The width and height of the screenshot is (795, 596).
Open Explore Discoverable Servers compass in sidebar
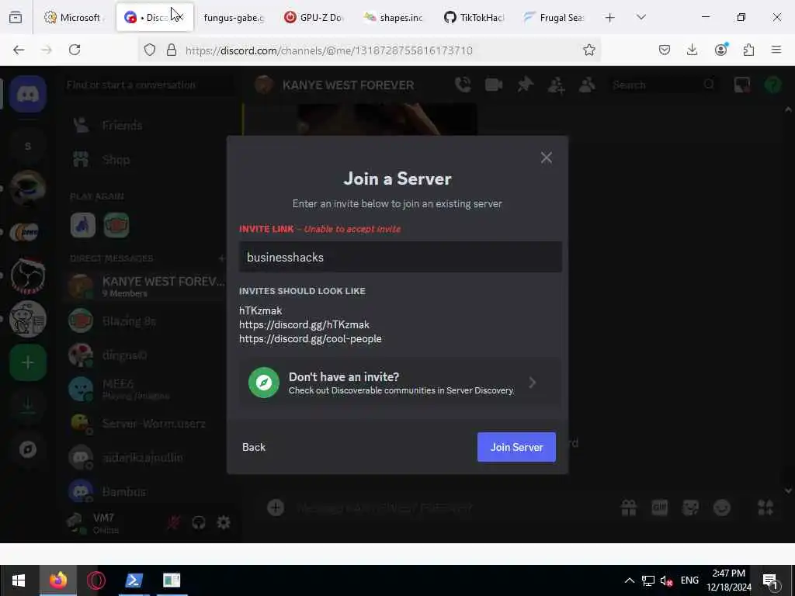pos(28,449)
